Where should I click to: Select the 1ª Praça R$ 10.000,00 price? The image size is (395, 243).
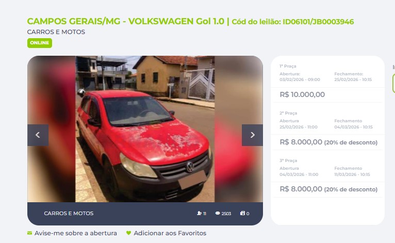click(x=302, y=94)
